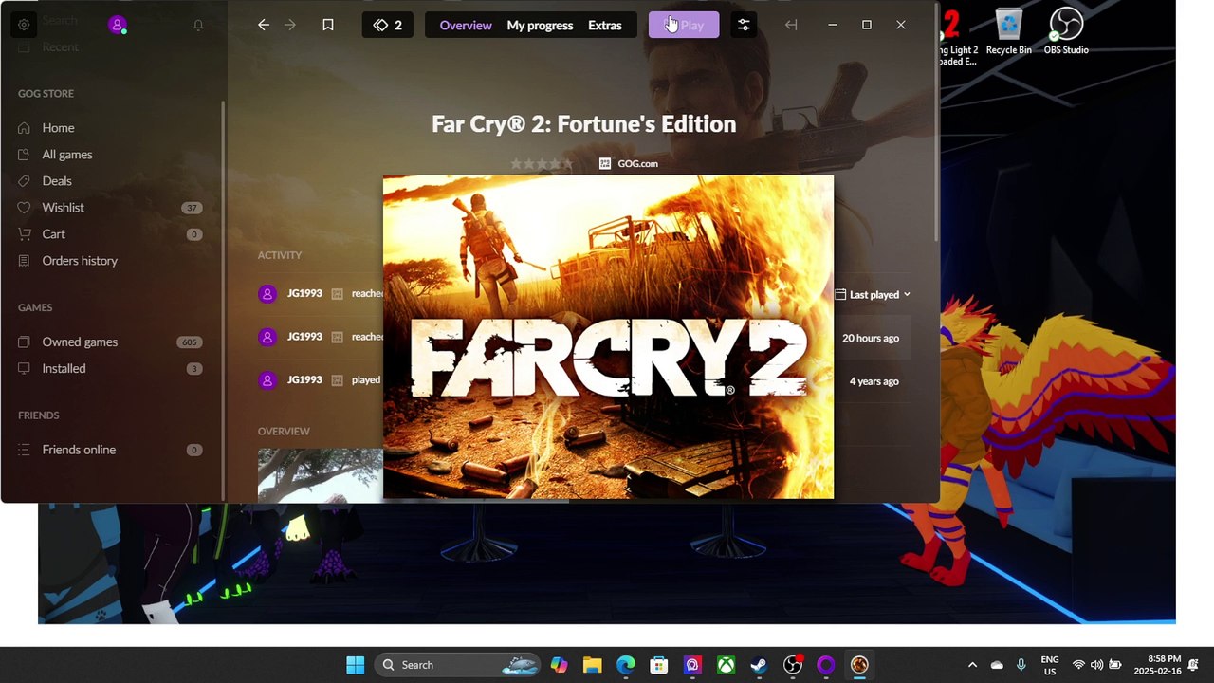
Task: Click the 4 years ago entry
Action: [x=874, y=381]
